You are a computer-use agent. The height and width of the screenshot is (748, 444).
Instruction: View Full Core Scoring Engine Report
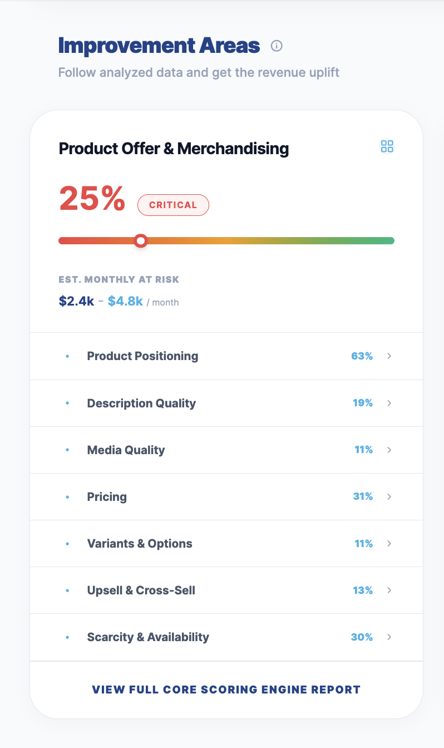pos(226,690)
